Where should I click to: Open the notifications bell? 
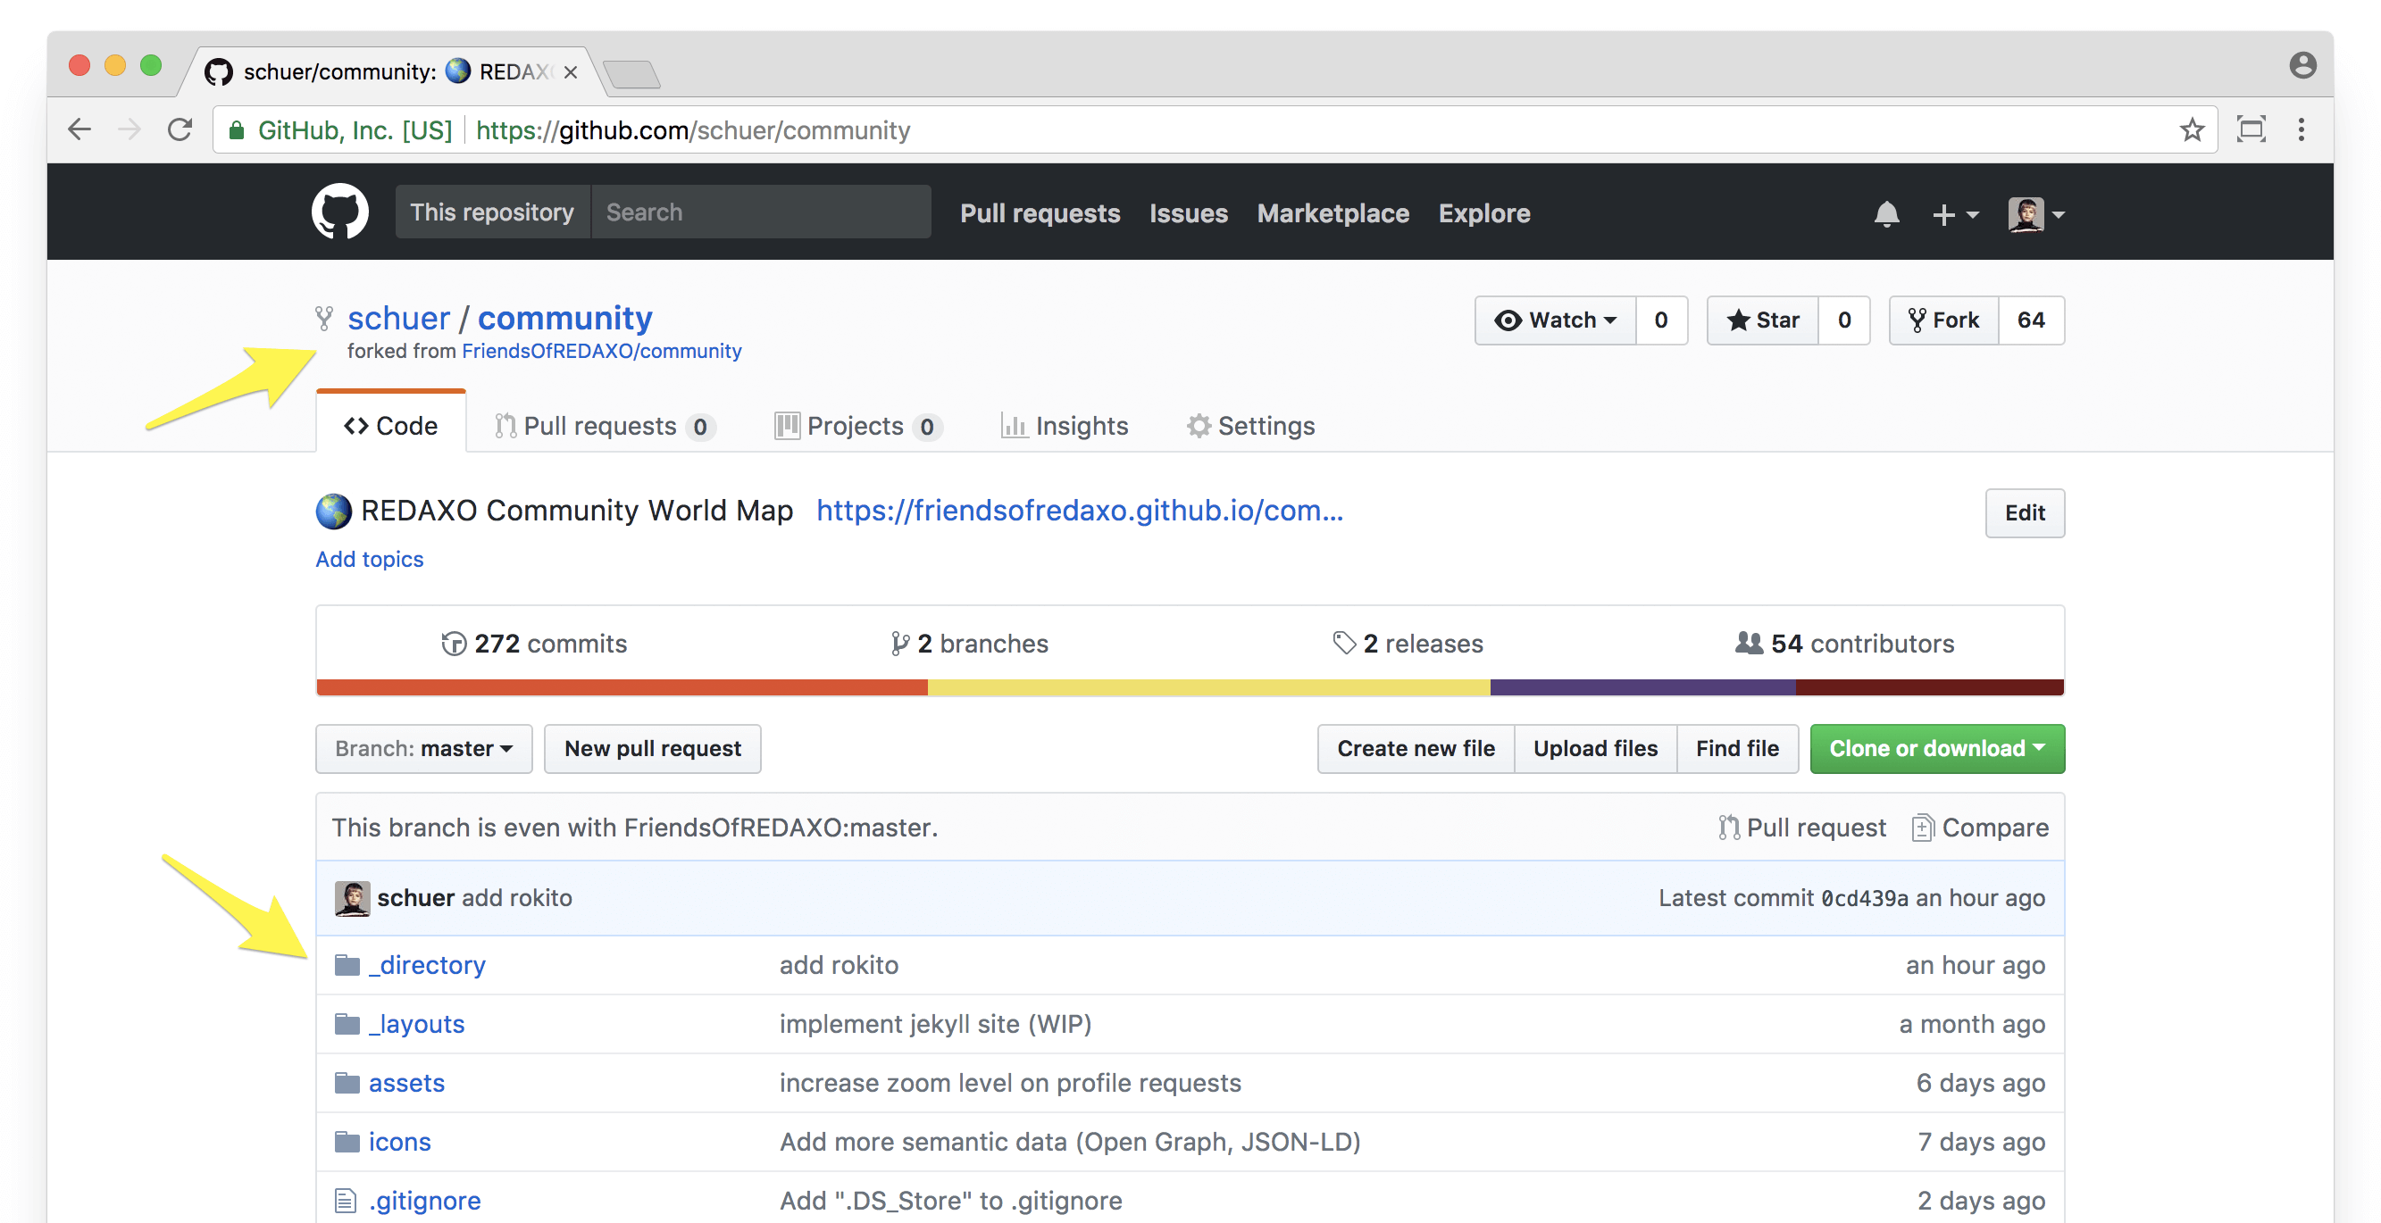point(1885,214)
